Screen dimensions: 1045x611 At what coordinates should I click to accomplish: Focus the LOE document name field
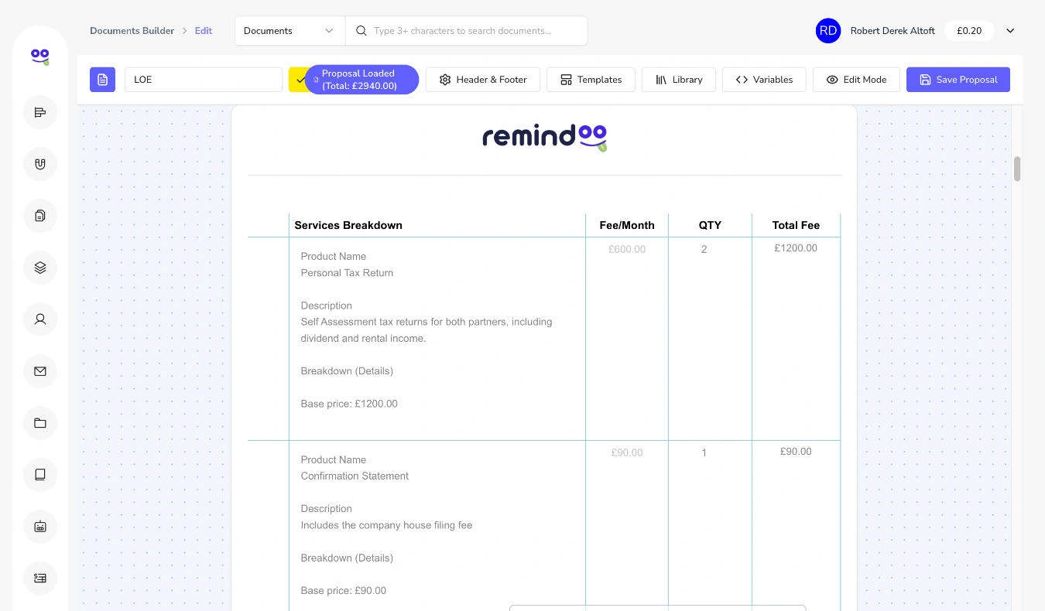point(204,80)
